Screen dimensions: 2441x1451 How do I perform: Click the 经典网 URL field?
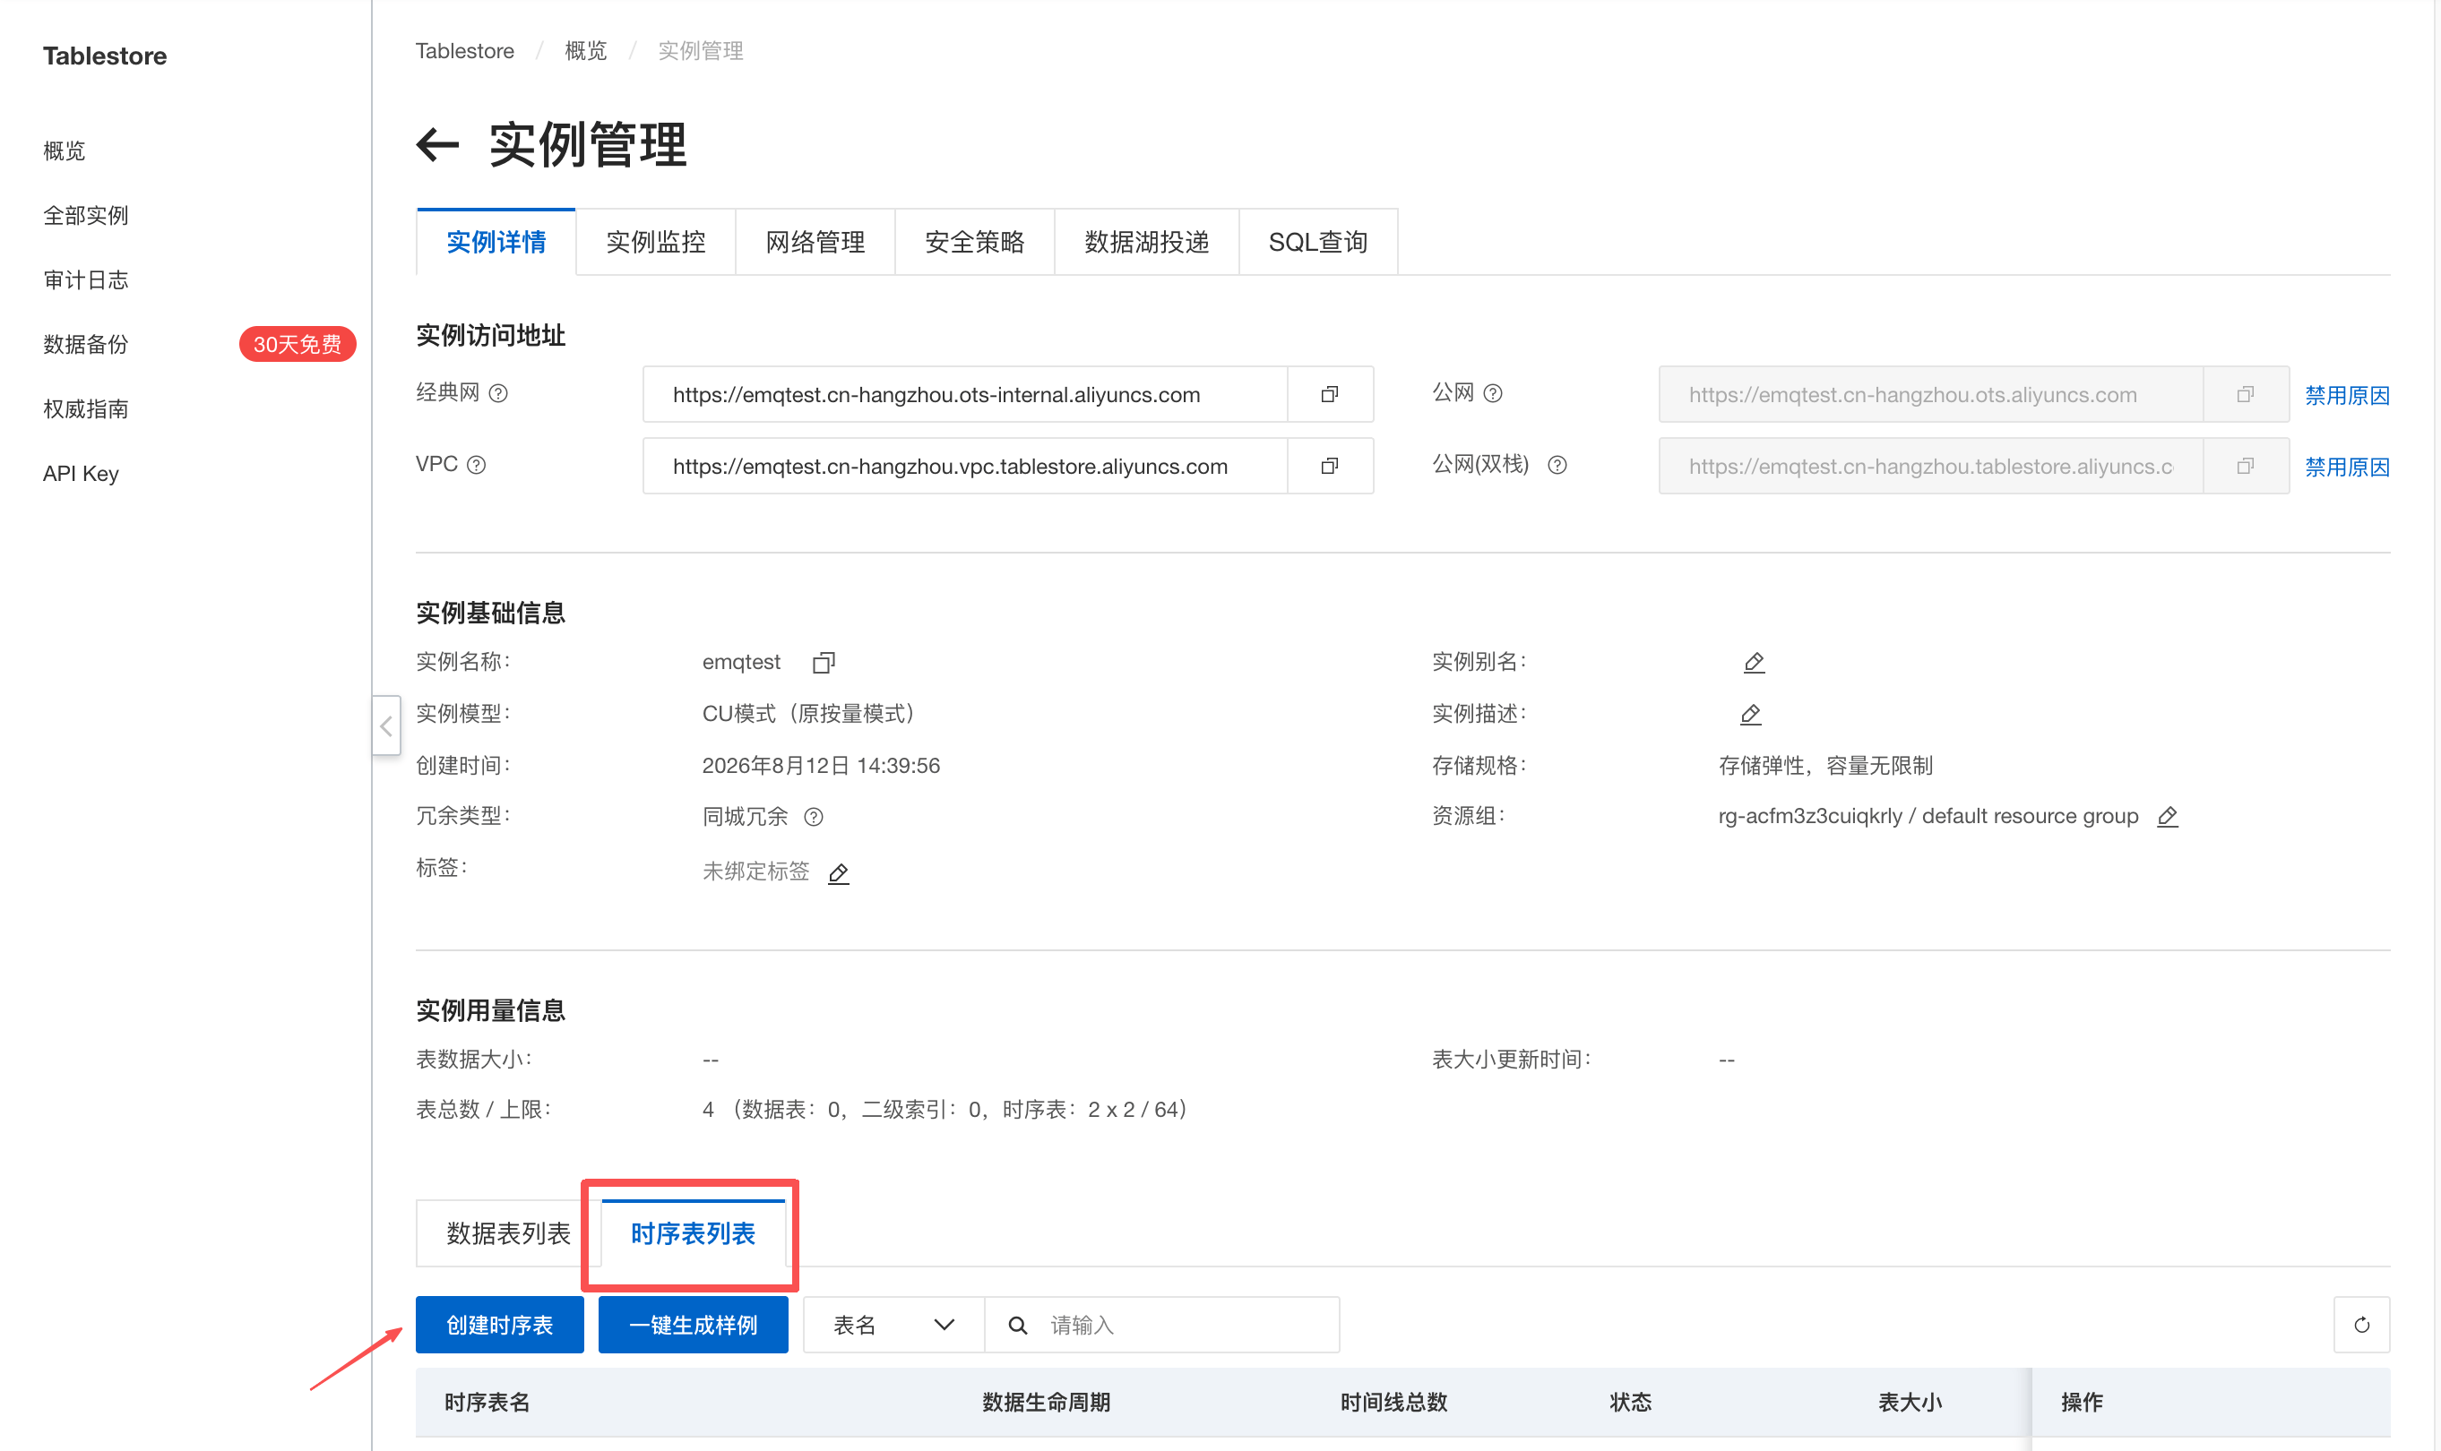pos(965,394)
